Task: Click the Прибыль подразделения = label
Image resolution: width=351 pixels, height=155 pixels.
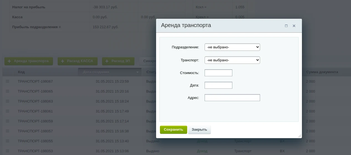Action: pyautogui.click(x=36, y=27)
